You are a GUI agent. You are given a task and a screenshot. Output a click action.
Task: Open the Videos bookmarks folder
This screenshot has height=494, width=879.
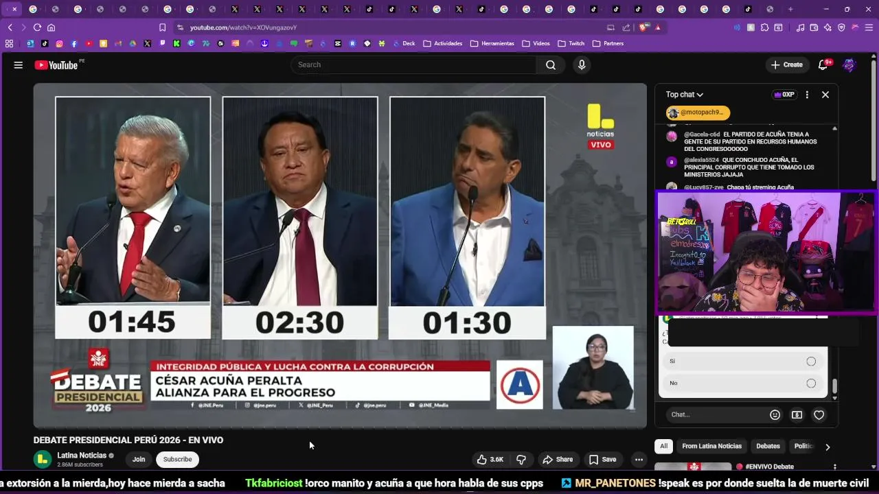[536, 43]
